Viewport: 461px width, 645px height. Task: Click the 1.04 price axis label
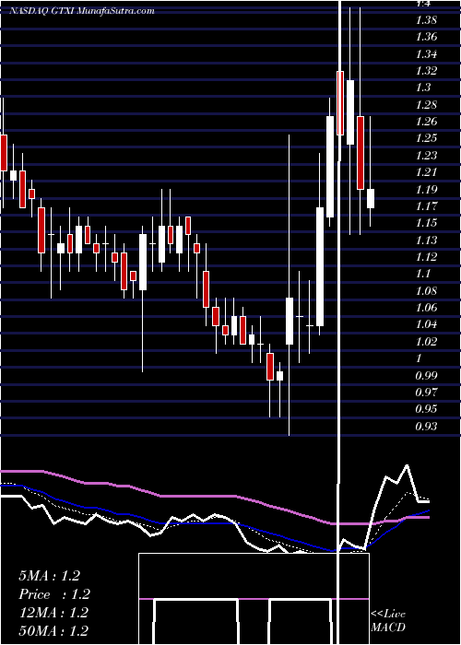(426, 325)
